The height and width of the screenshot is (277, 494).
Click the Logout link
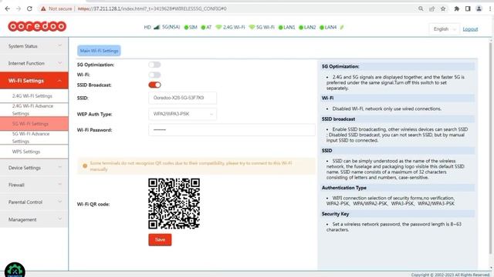(470, 29)
